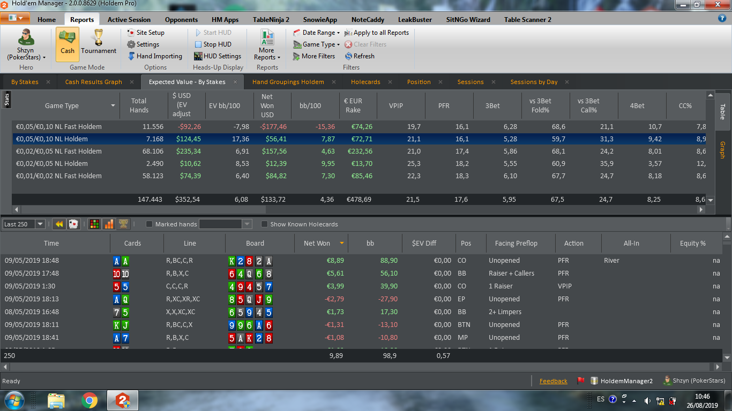Open the application help button
The height and width of the screenshot is (411, 732).
point(722,18)
